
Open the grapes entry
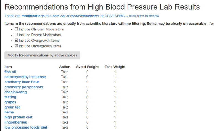[x=10, y=102]
